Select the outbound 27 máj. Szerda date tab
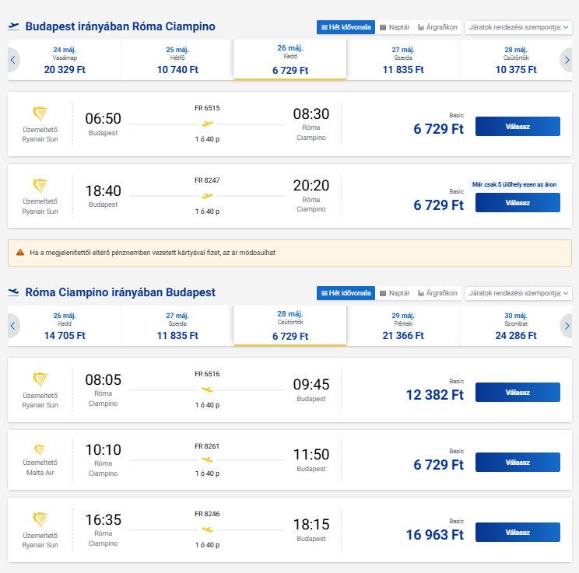Viewport: 579px width, 573px height. click(403, 60)
